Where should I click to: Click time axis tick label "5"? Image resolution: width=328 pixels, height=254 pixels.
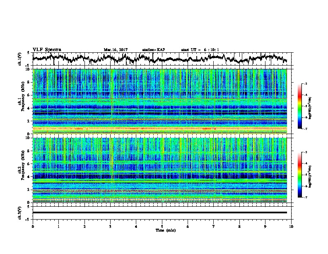162,227
